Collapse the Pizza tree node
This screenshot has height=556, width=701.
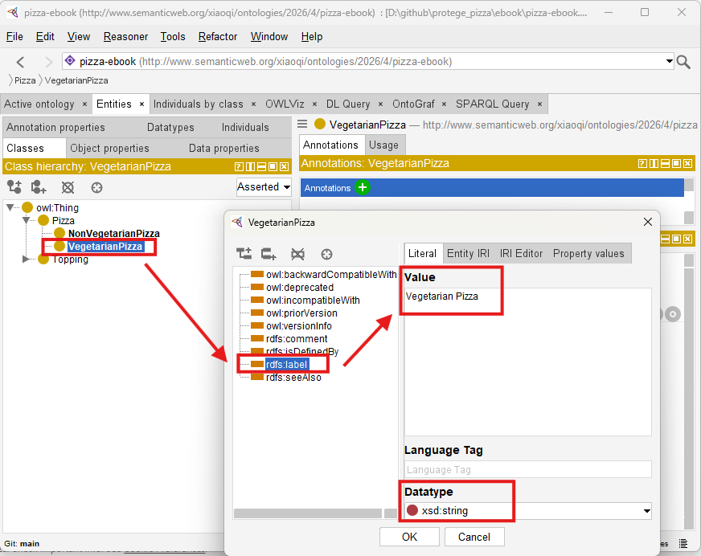click(27, 220)
